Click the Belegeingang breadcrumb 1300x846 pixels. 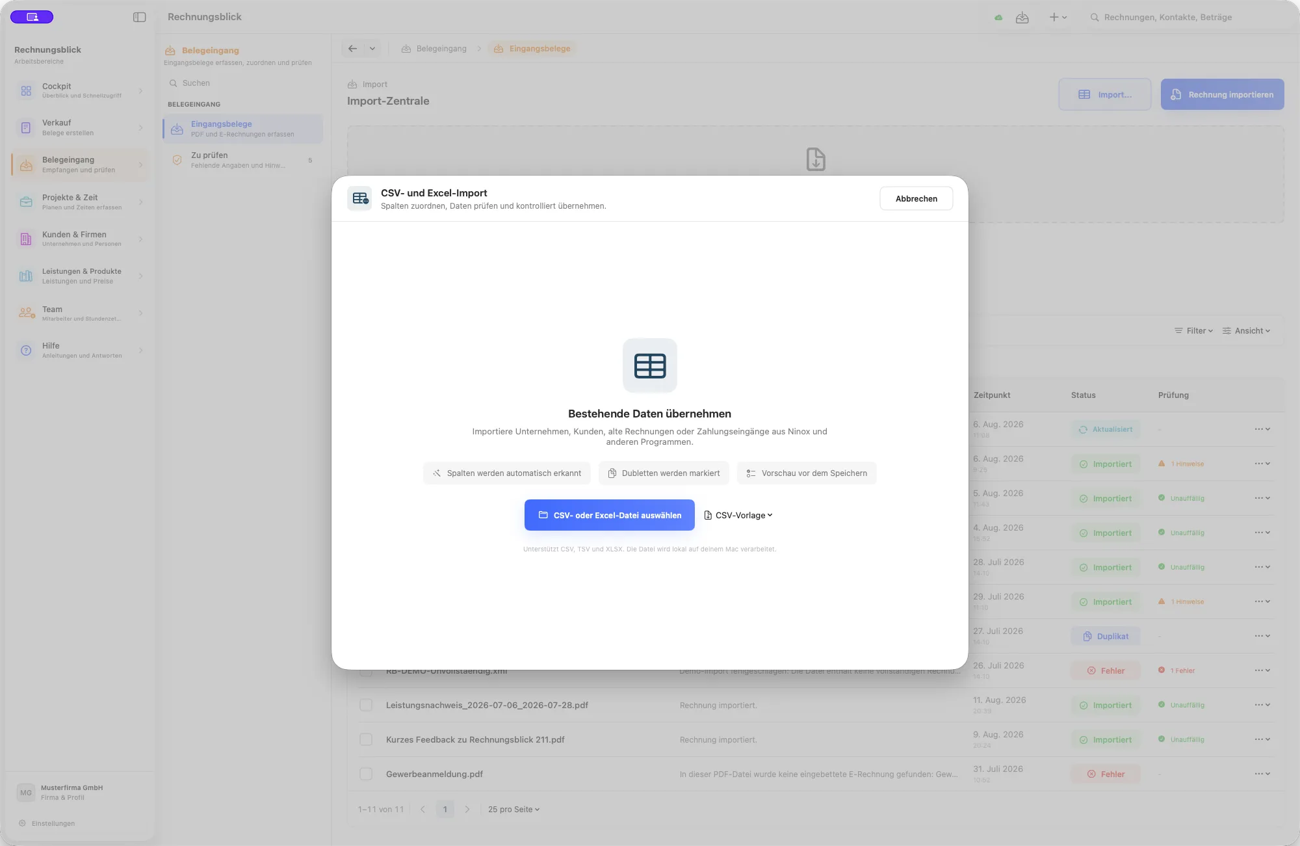tap(434, 49)
